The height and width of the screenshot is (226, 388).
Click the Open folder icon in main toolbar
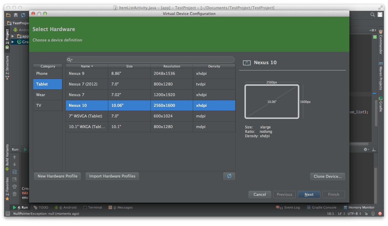(x=8, y=15)
